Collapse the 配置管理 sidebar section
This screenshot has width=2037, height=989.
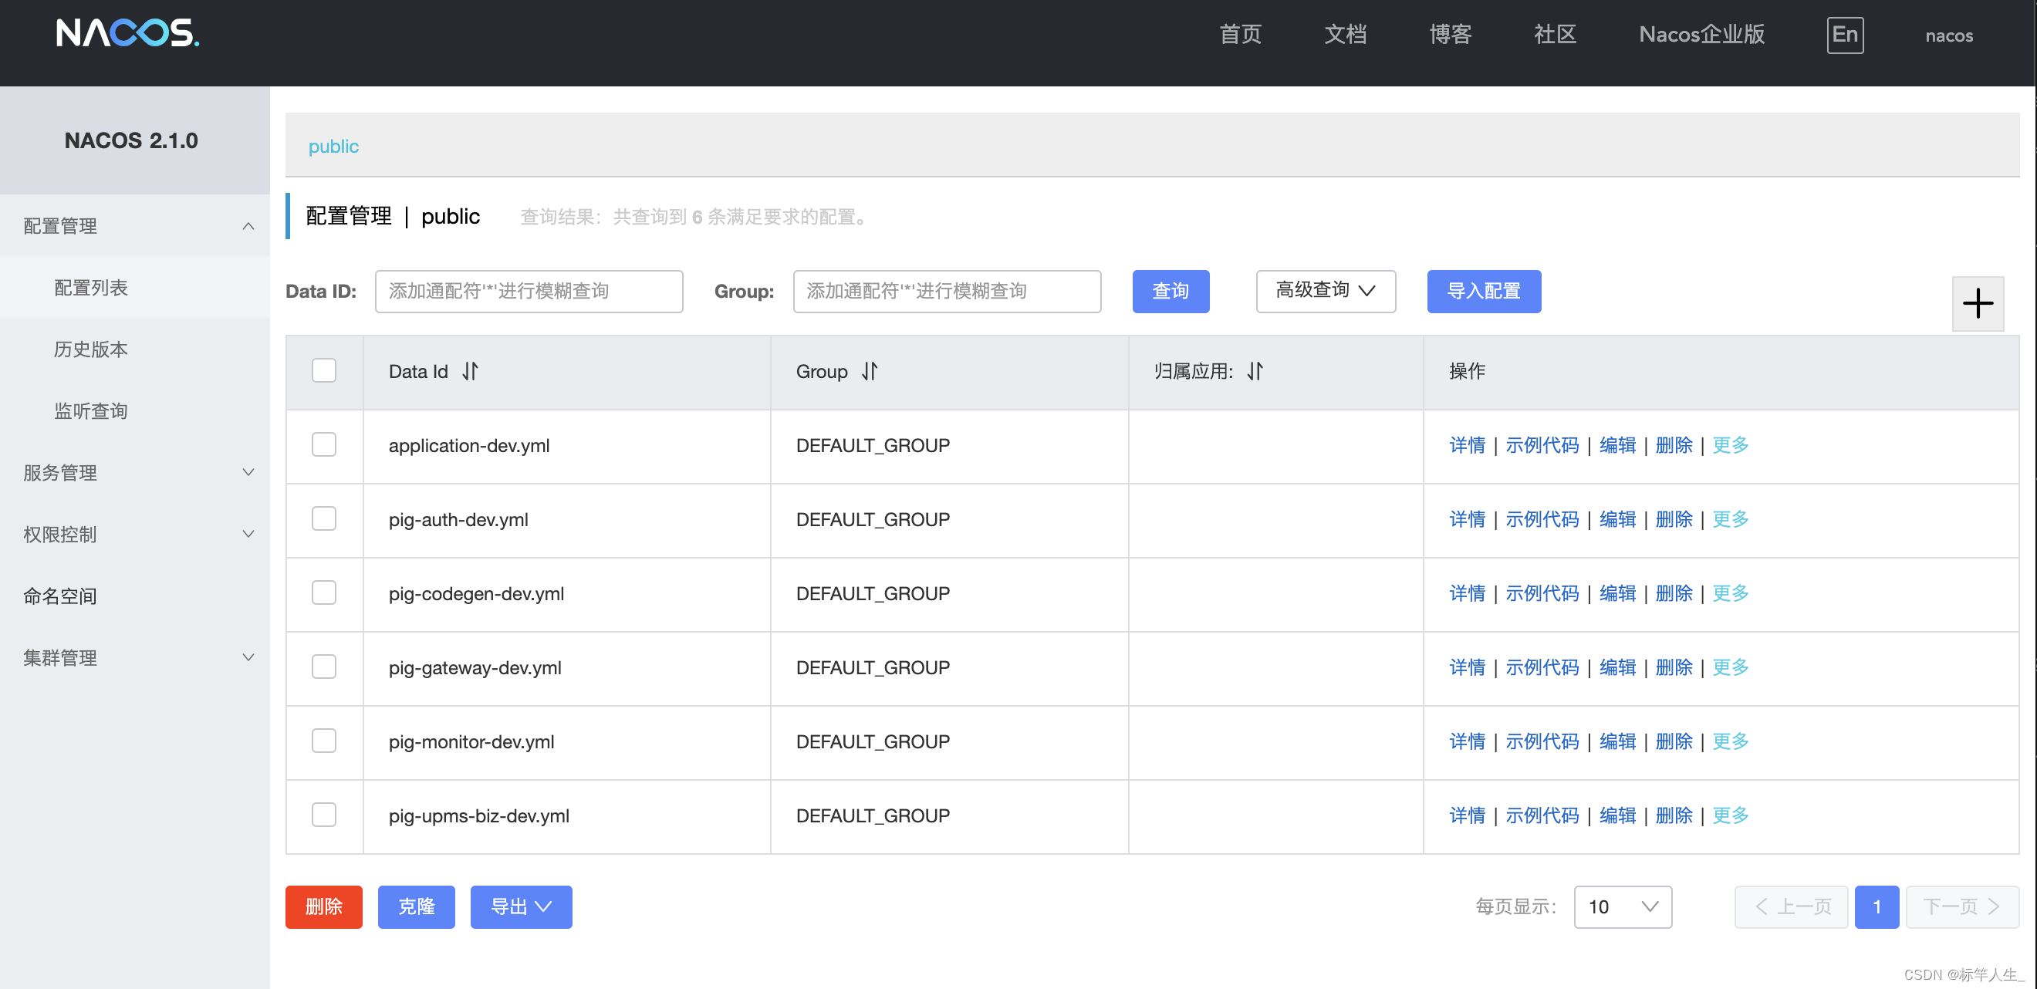click(134, 226)
